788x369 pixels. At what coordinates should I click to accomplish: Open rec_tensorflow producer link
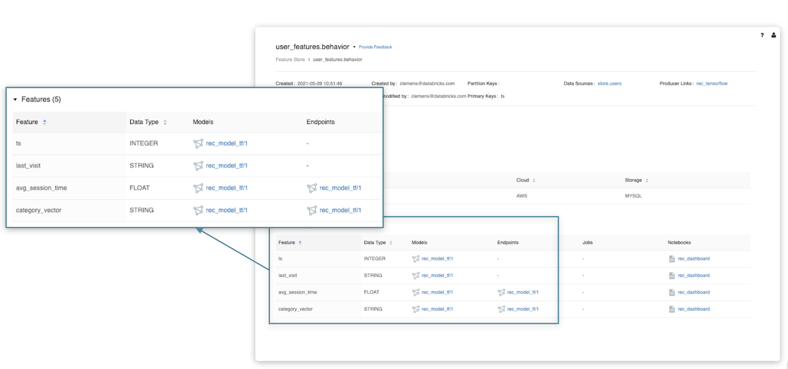712,84
